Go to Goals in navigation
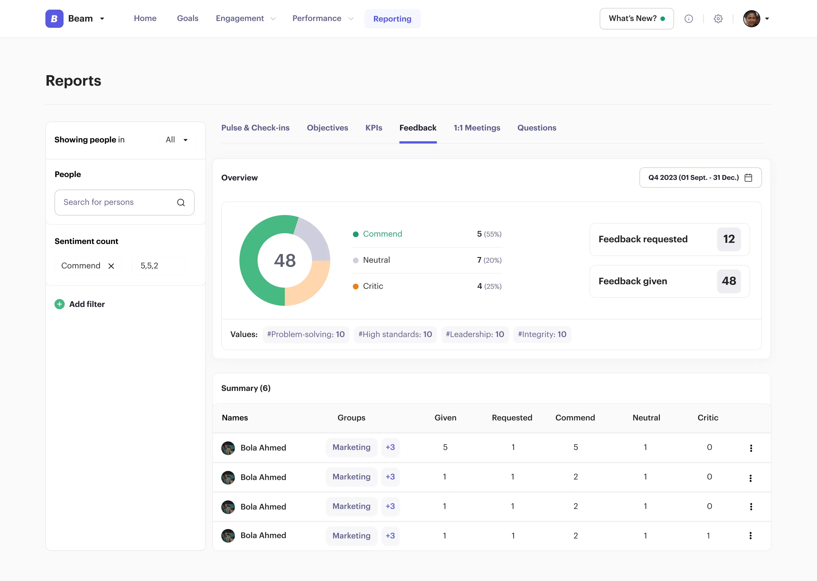This screenshot has width=817, height=581. coord(188,18)
